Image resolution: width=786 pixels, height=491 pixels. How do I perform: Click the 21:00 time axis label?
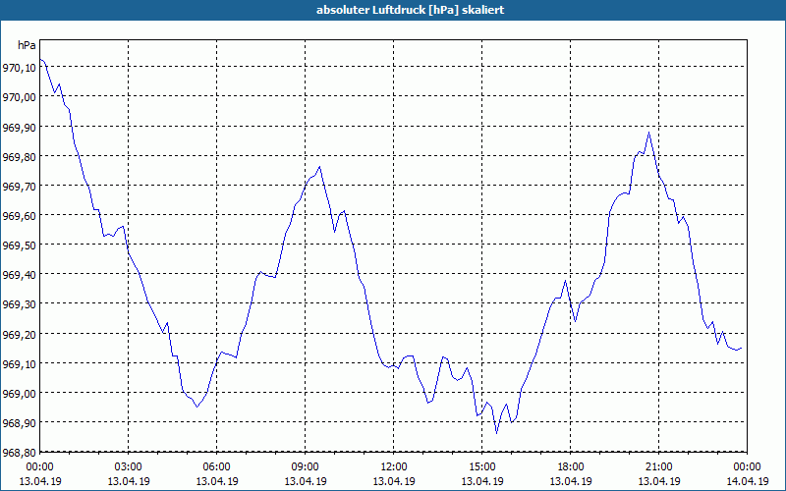658,467
